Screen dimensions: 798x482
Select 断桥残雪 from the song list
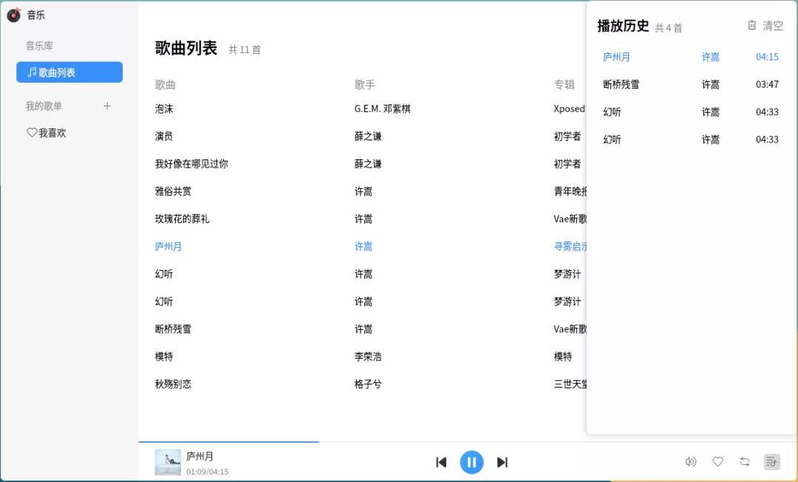174,329
